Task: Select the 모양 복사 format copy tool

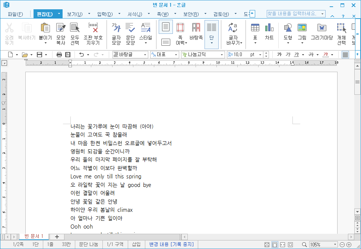Action: [61, 34]
